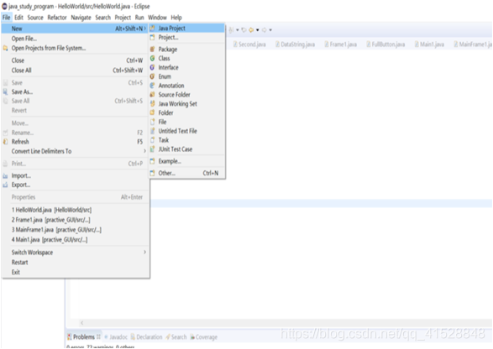The image size is (493, 349).
Task: Open the Edit menu
Action: tap(18, 18)
